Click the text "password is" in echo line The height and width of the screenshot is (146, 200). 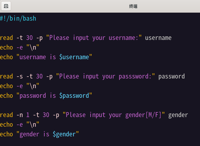click(38, 96)
